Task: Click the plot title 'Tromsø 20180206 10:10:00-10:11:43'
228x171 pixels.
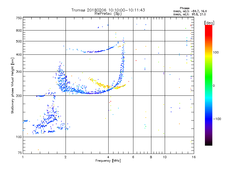Action: [108, 10]
